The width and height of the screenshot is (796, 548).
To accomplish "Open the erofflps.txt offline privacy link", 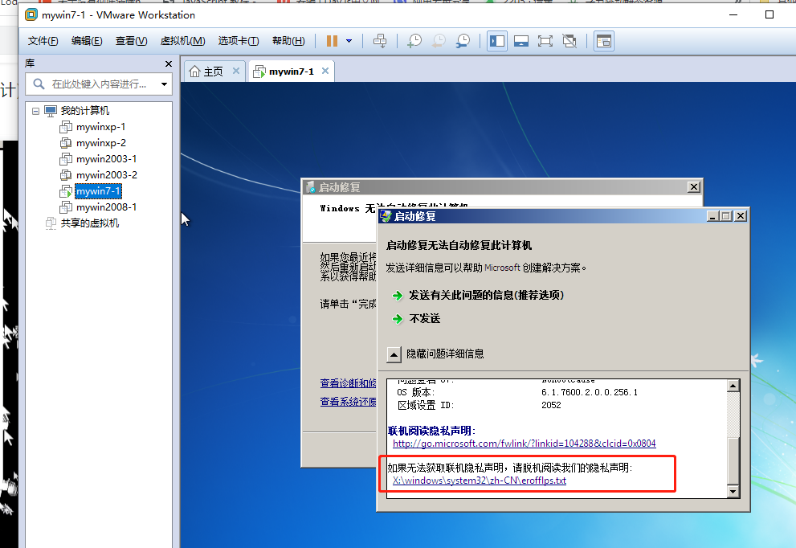I will [x=480, y=481].
